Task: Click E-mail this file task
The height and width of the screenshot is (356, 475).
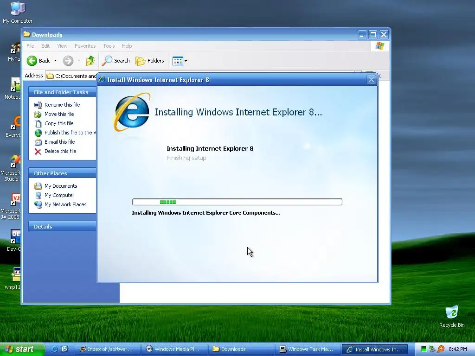Action: (x=60, y=142)
